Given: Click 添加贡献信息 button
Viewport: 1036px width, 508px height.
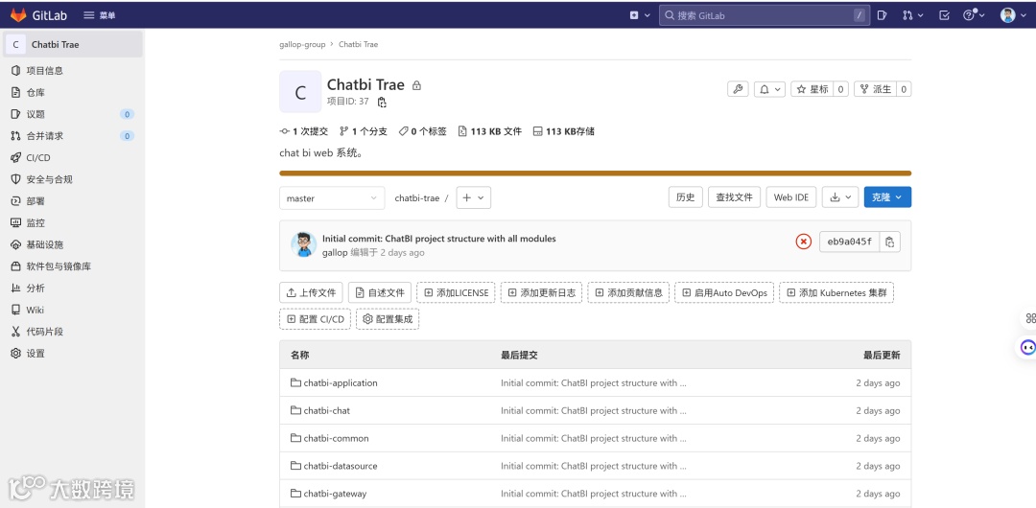Looking at the screenshot, I should pyautogui.click(x=628, y=292).
